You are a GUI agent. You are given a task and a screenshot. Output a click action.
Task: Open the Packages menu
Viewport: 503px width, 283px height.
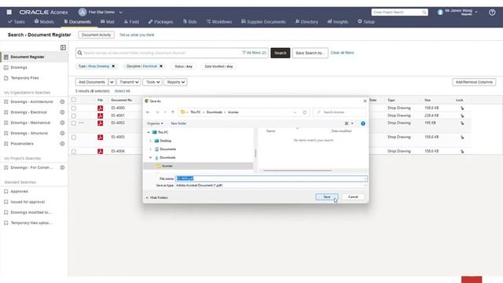160,22
